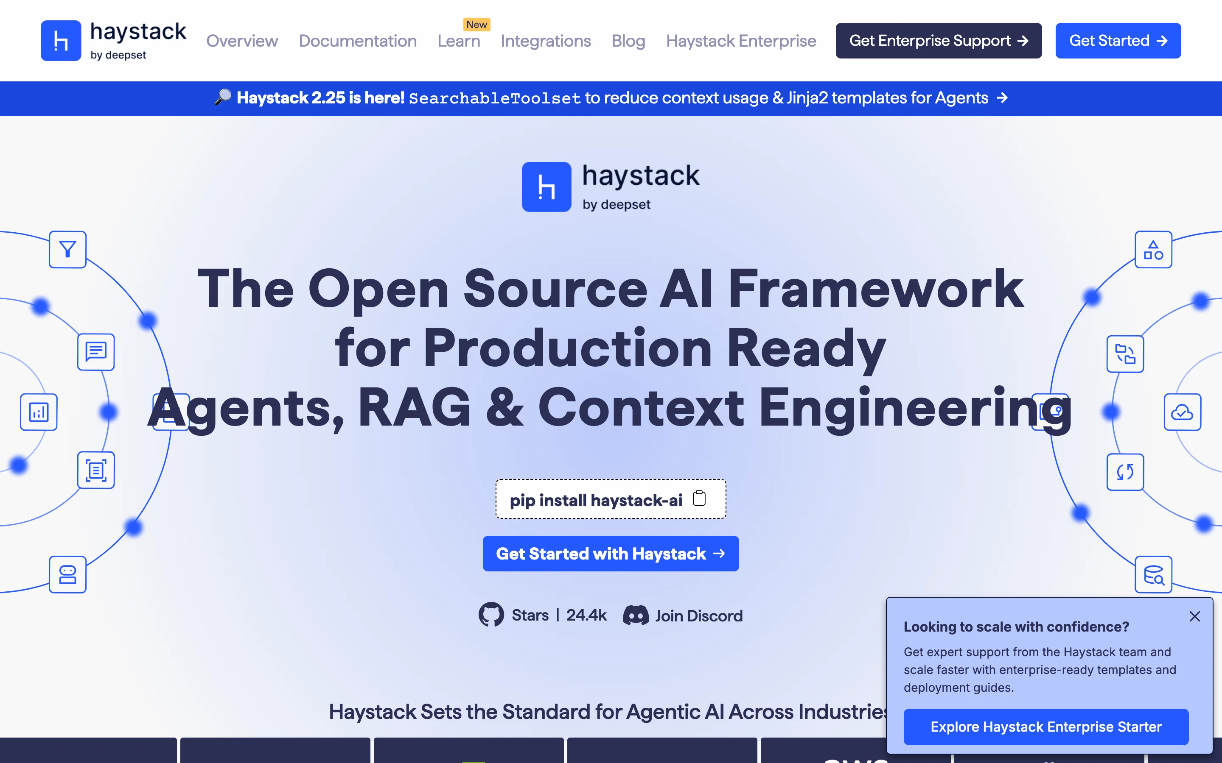Select the chat bubble icon on the left

point(95,352)
